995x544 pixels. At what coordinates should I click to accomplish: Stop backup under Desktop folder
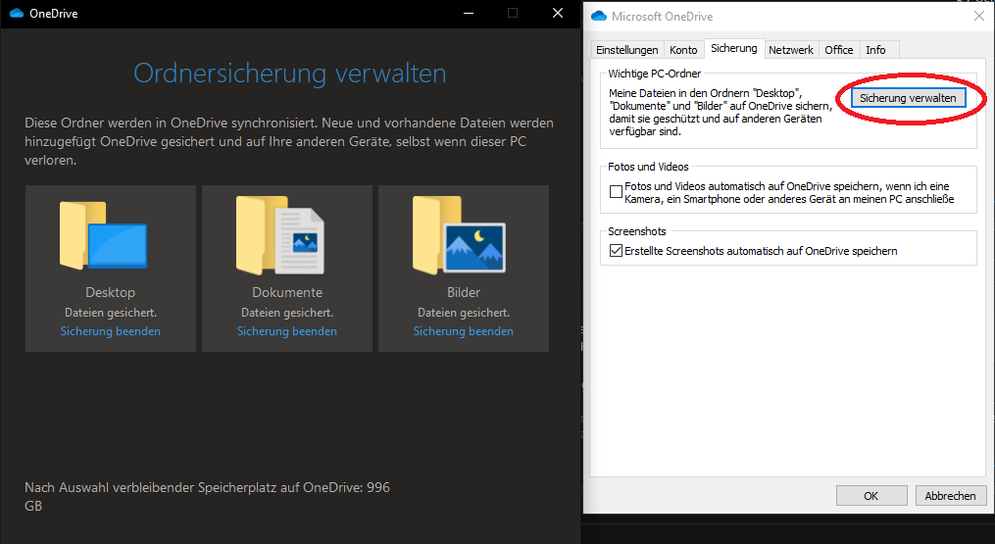tap(111, 331)
